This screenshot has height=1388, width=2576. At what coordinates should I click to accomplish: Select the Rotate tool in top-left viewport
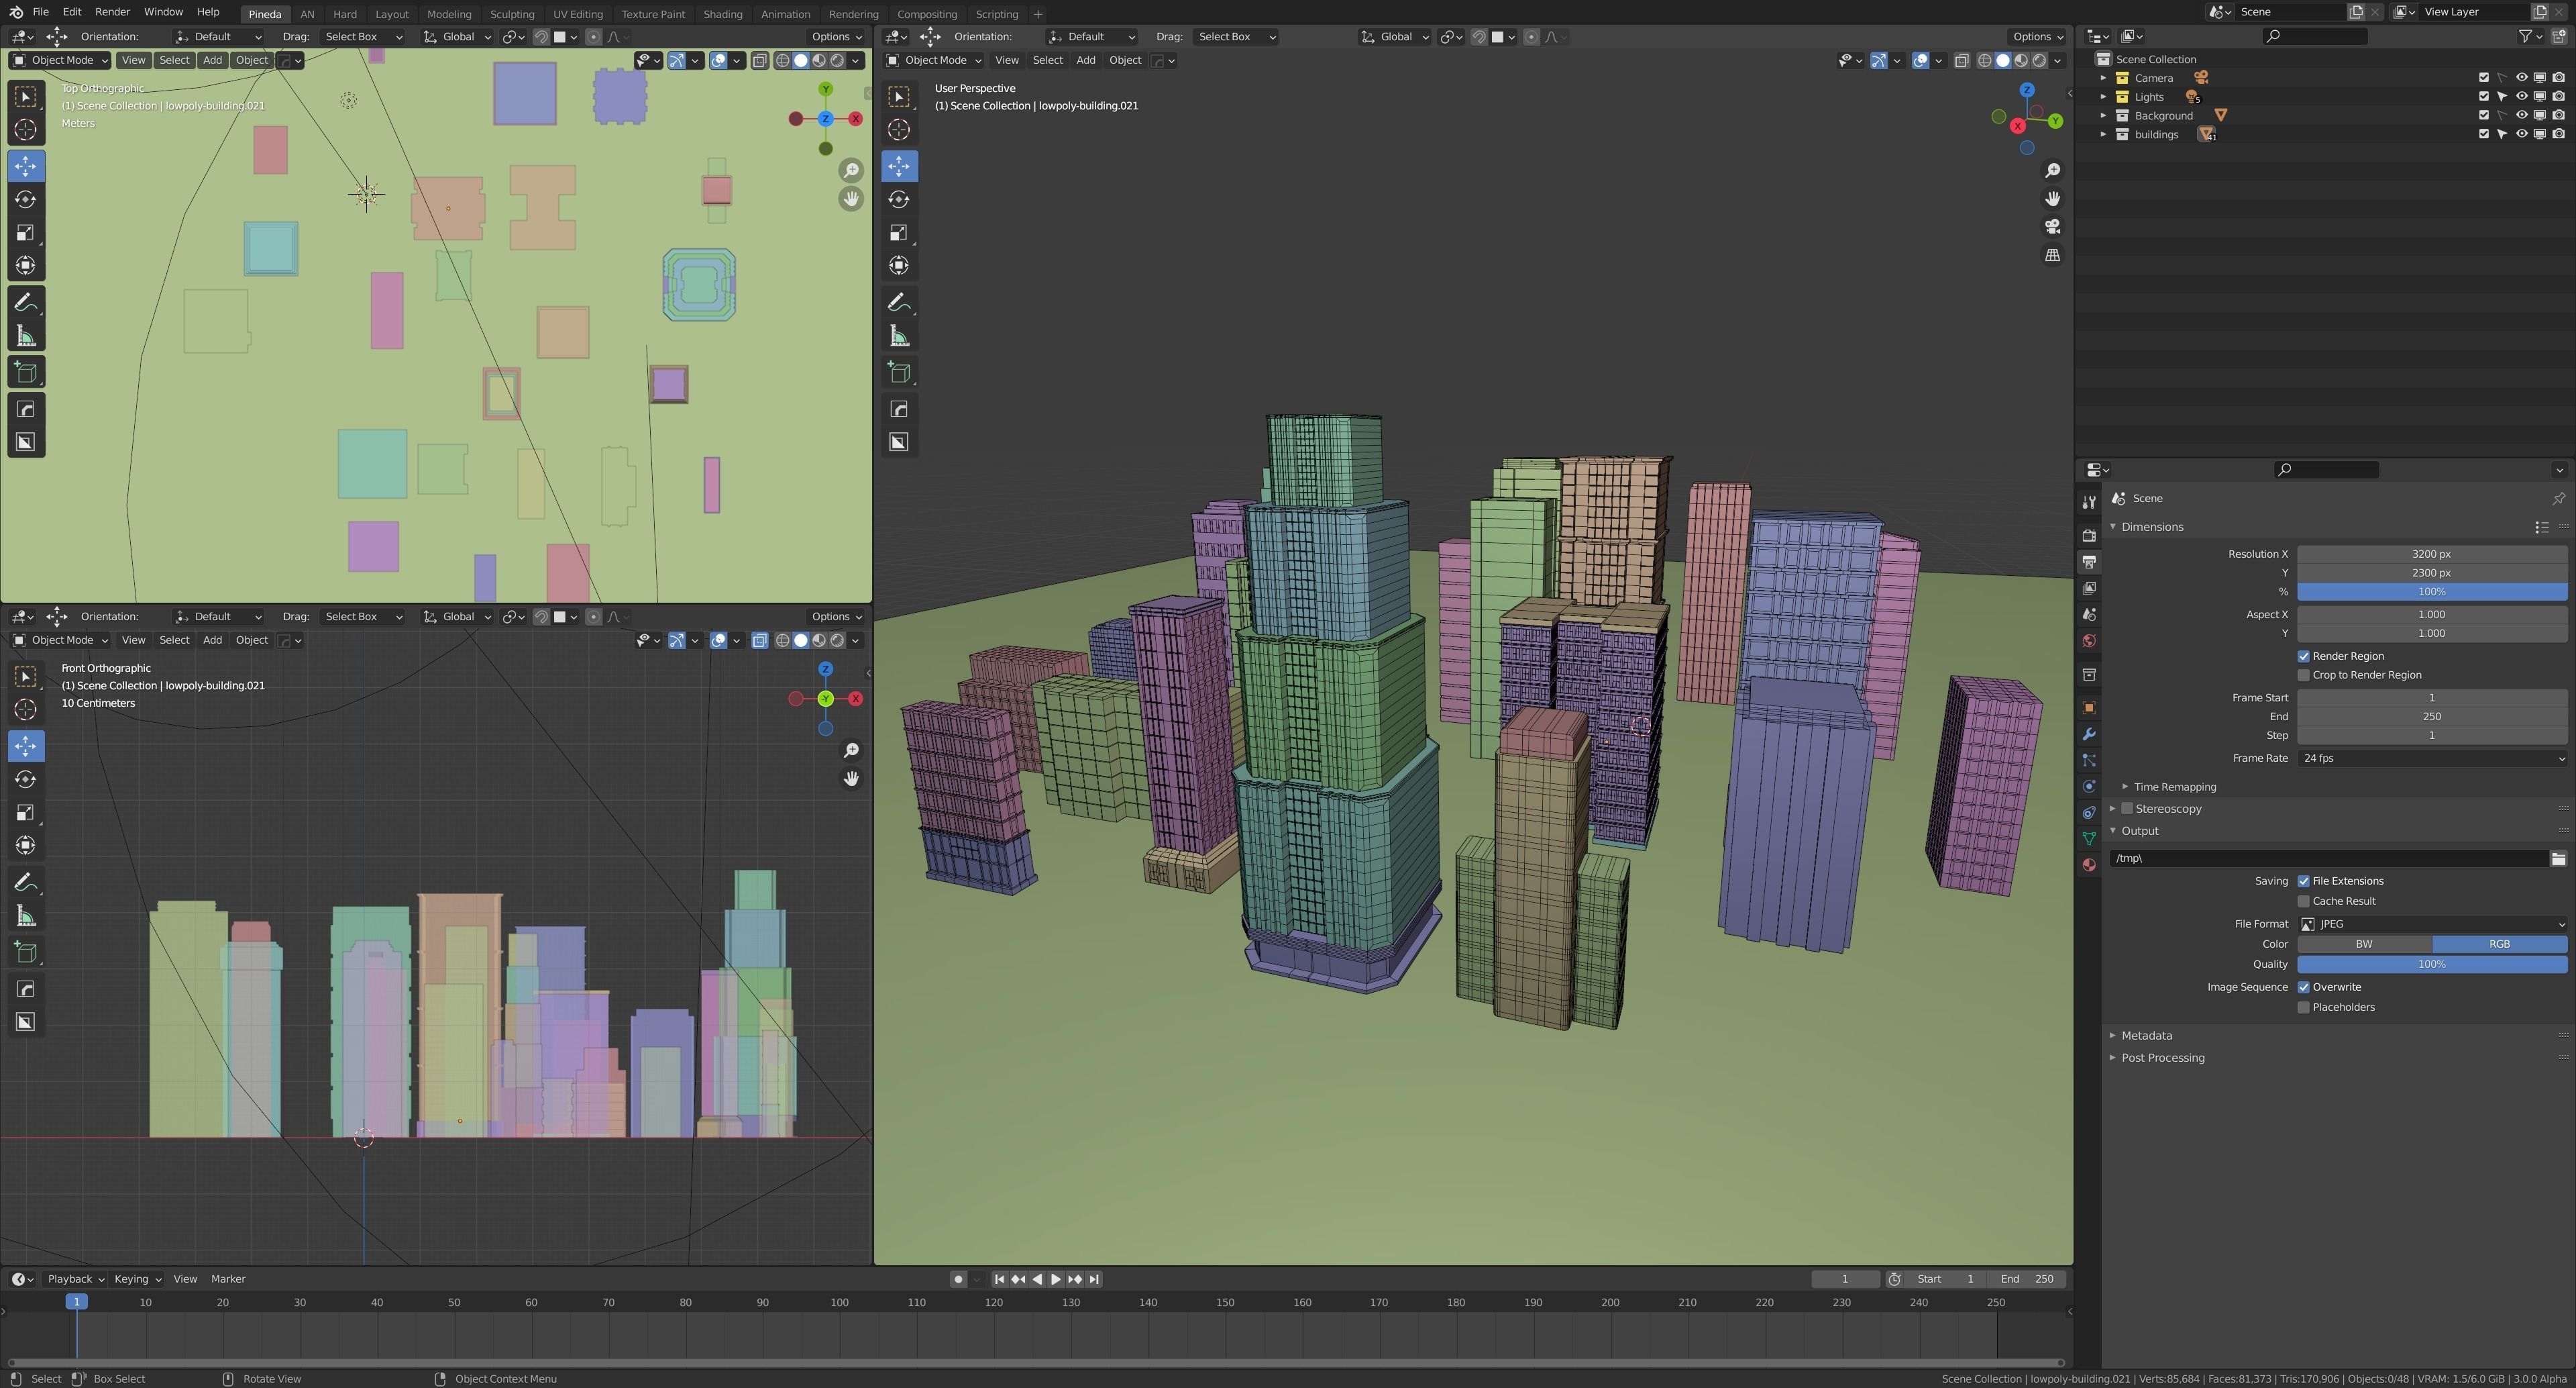click(26, 199)
